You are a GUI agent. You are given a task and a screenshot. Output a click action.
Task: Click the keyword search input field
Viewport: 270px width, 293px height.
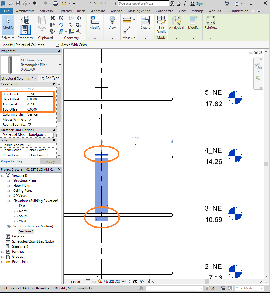143,3
